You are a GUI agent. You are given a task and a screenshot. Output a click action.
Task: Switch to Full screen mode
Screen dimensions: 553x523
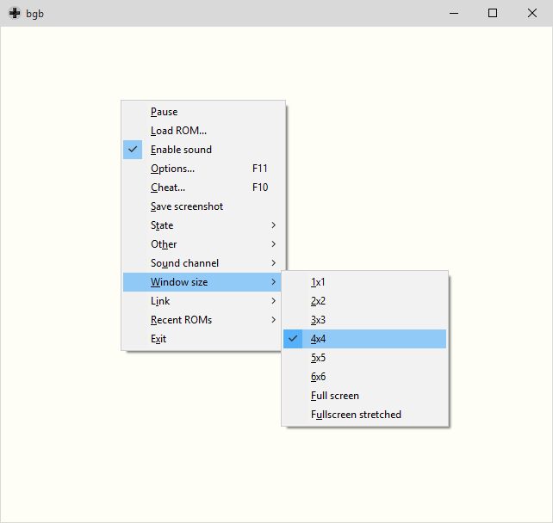pyautogui.click(x=335, y=396)
